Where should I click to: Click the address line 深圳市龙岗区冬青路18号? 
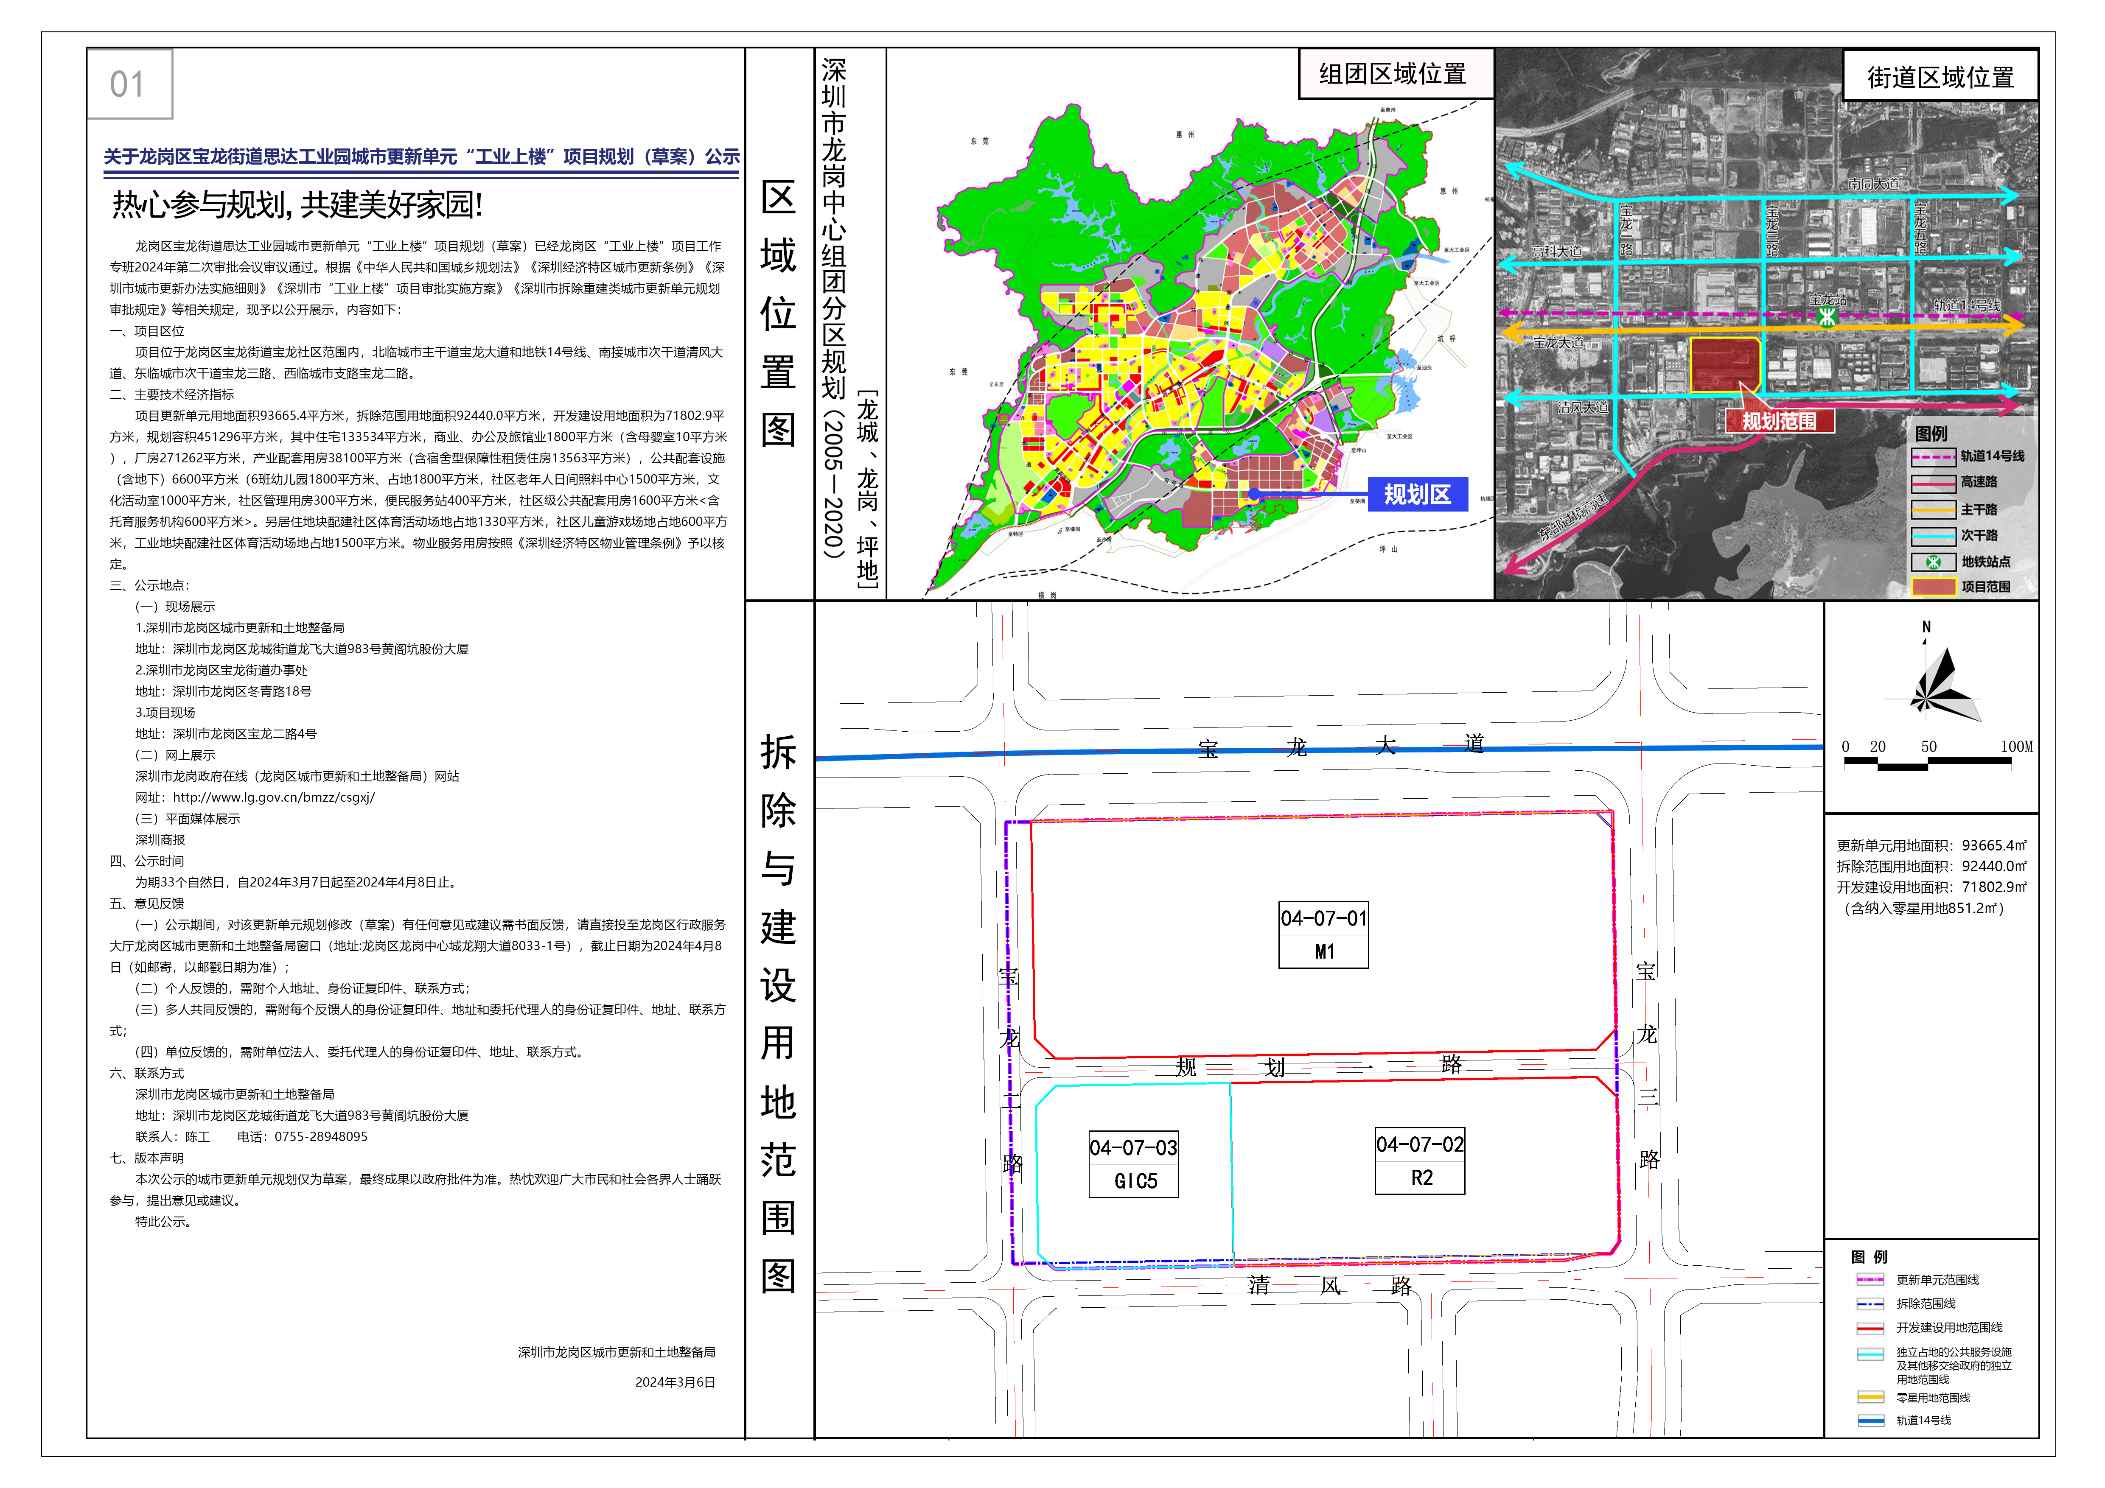click(x=224, y=691)
